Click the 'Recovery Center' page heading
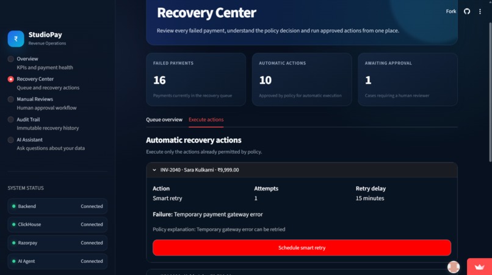492x275 pixels. tap(206, 13)
